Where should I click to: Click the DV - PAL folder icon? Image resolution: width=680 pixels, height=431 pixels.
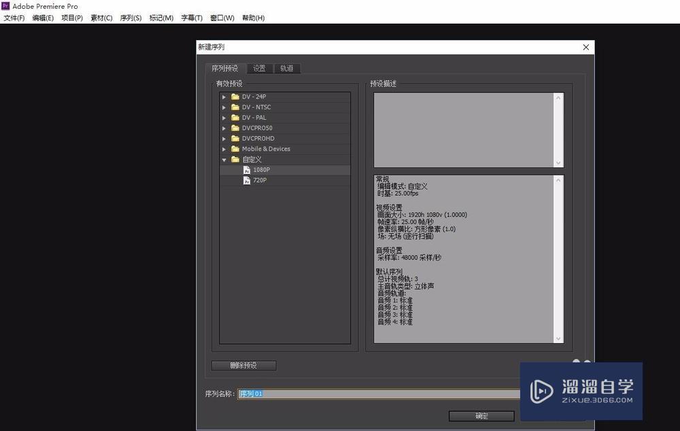[235, 118]
